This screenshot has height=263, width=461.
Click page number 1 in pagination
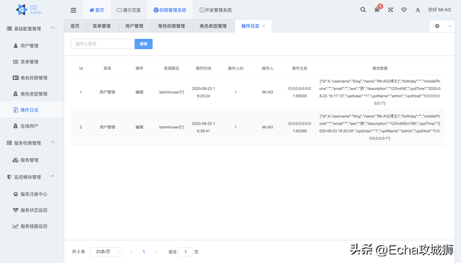pyautogui.click(x=144, y=251)
